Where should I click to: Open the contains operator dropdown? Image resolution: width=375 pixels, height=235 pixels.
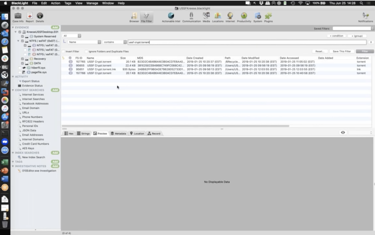coord(115,42)
